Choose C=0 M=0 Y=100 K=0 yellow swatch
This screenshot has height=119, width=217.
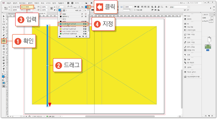click(73, 29)
